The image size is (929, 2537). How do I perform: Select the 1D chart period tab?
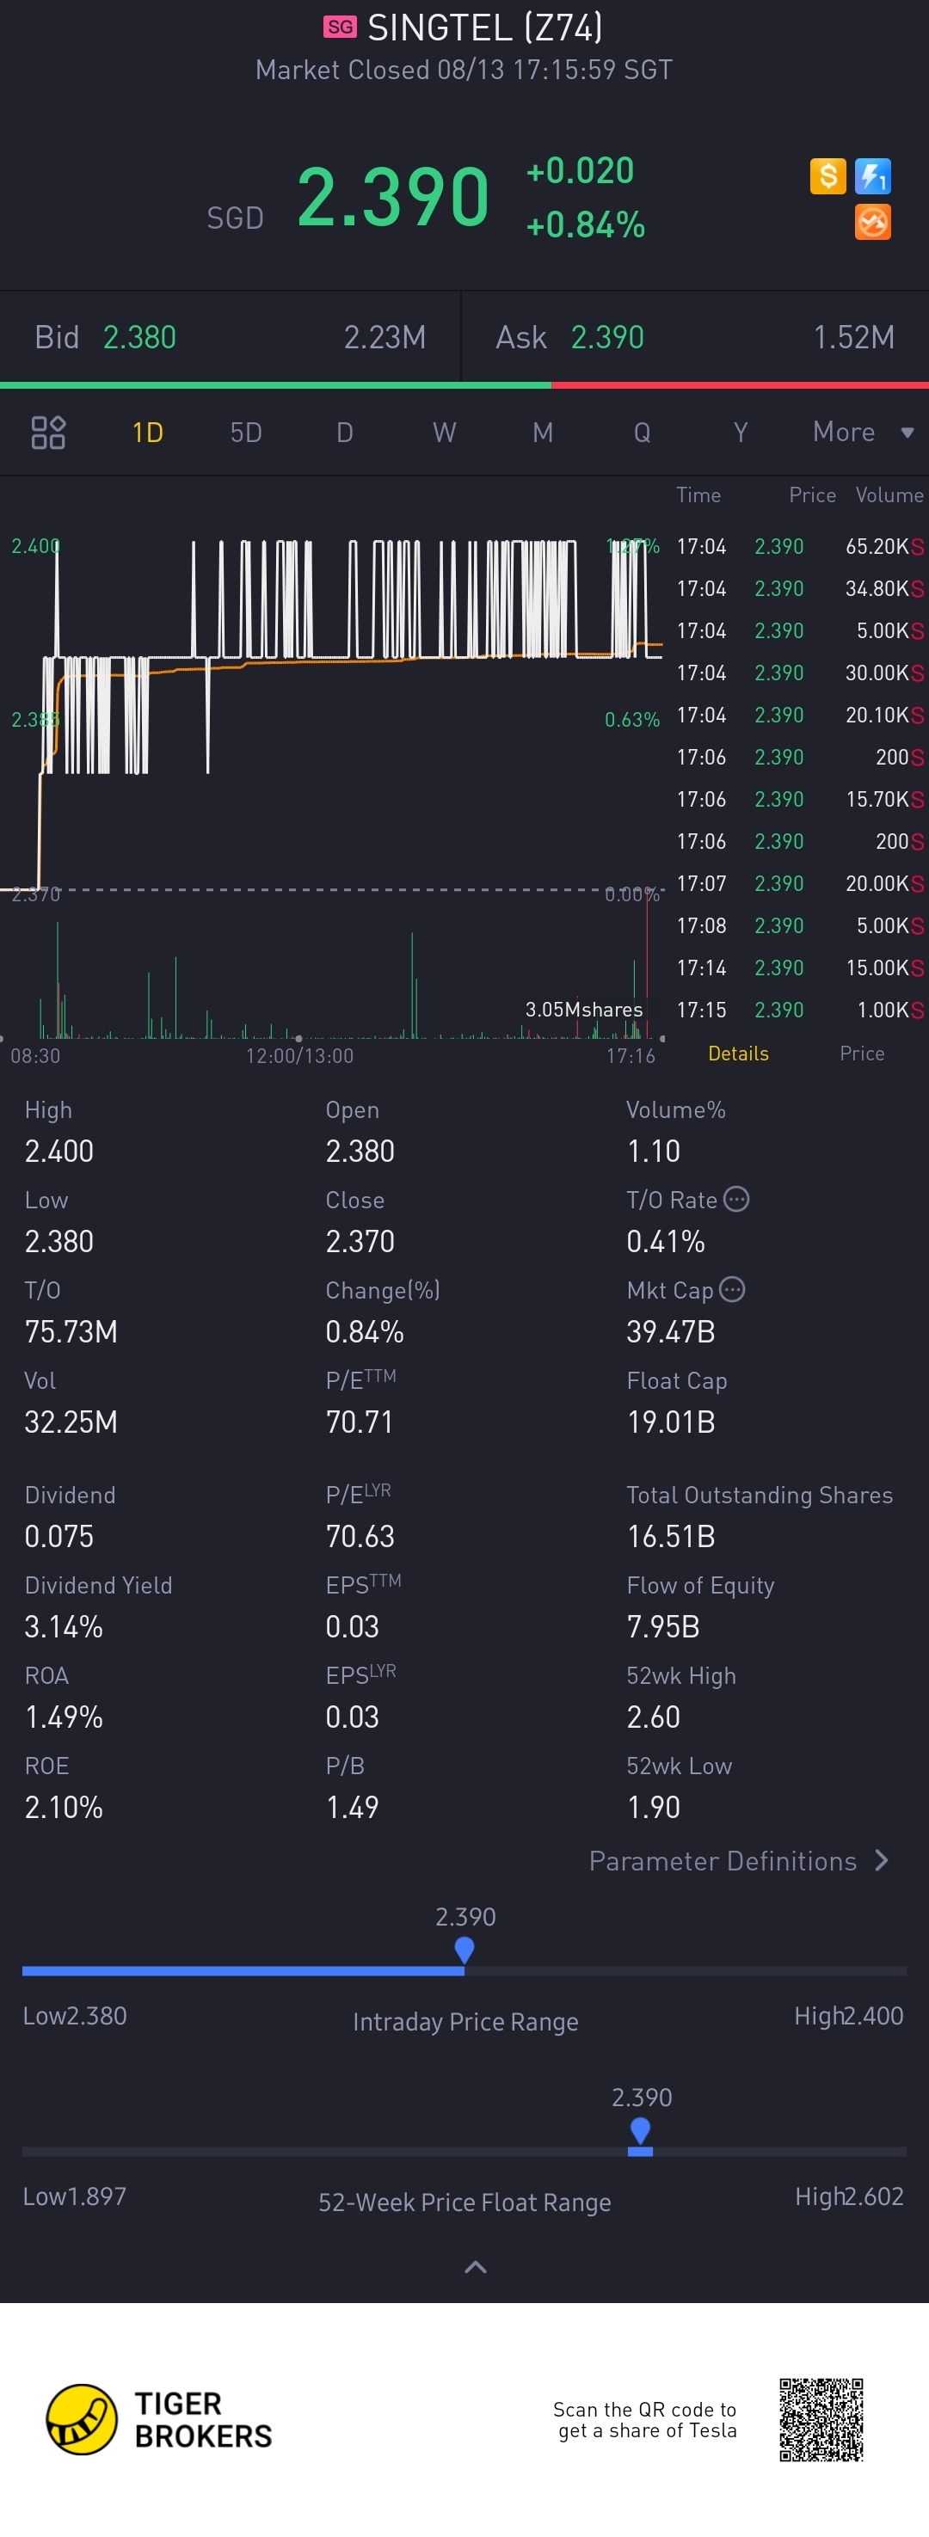point(148,433)
